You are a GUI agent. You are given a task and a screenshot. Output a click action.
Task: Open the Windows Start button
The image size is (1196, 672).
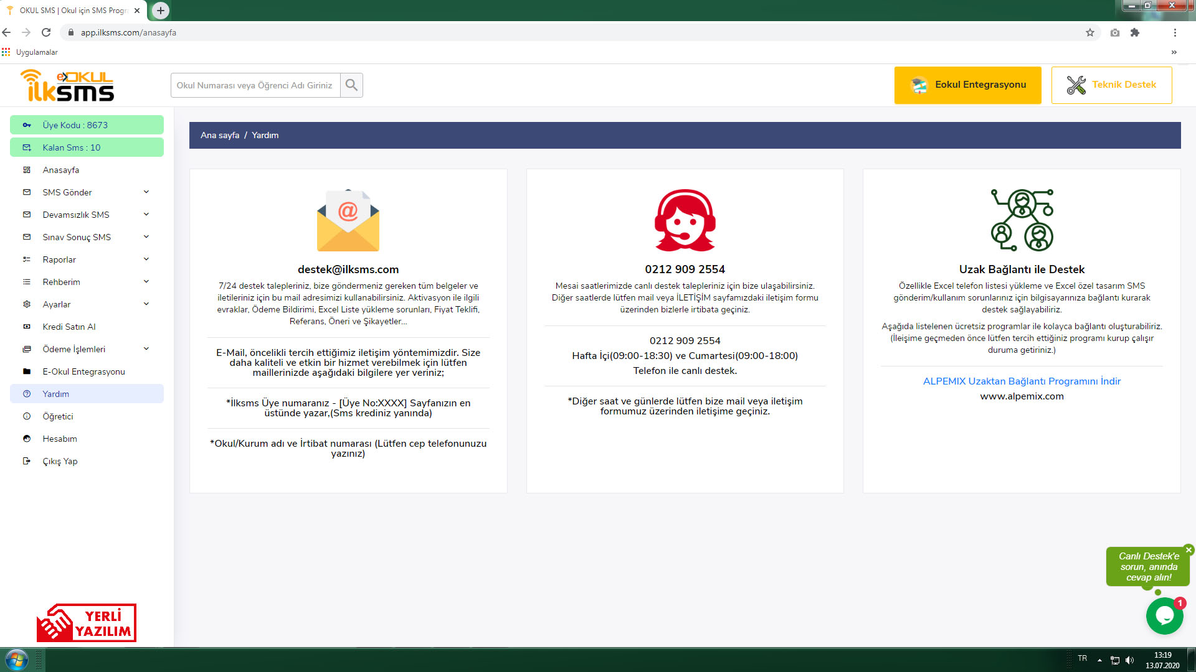[x=16, y=660]
